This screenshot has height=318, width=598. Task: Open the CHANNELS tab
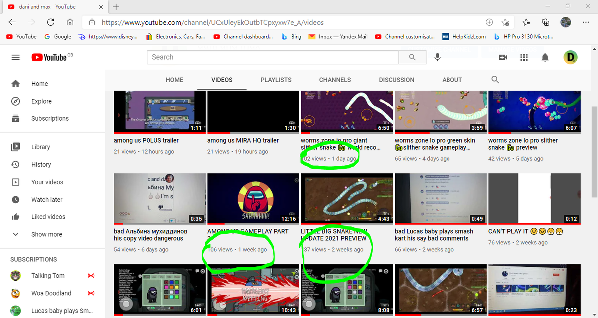(x=335, y=80)
